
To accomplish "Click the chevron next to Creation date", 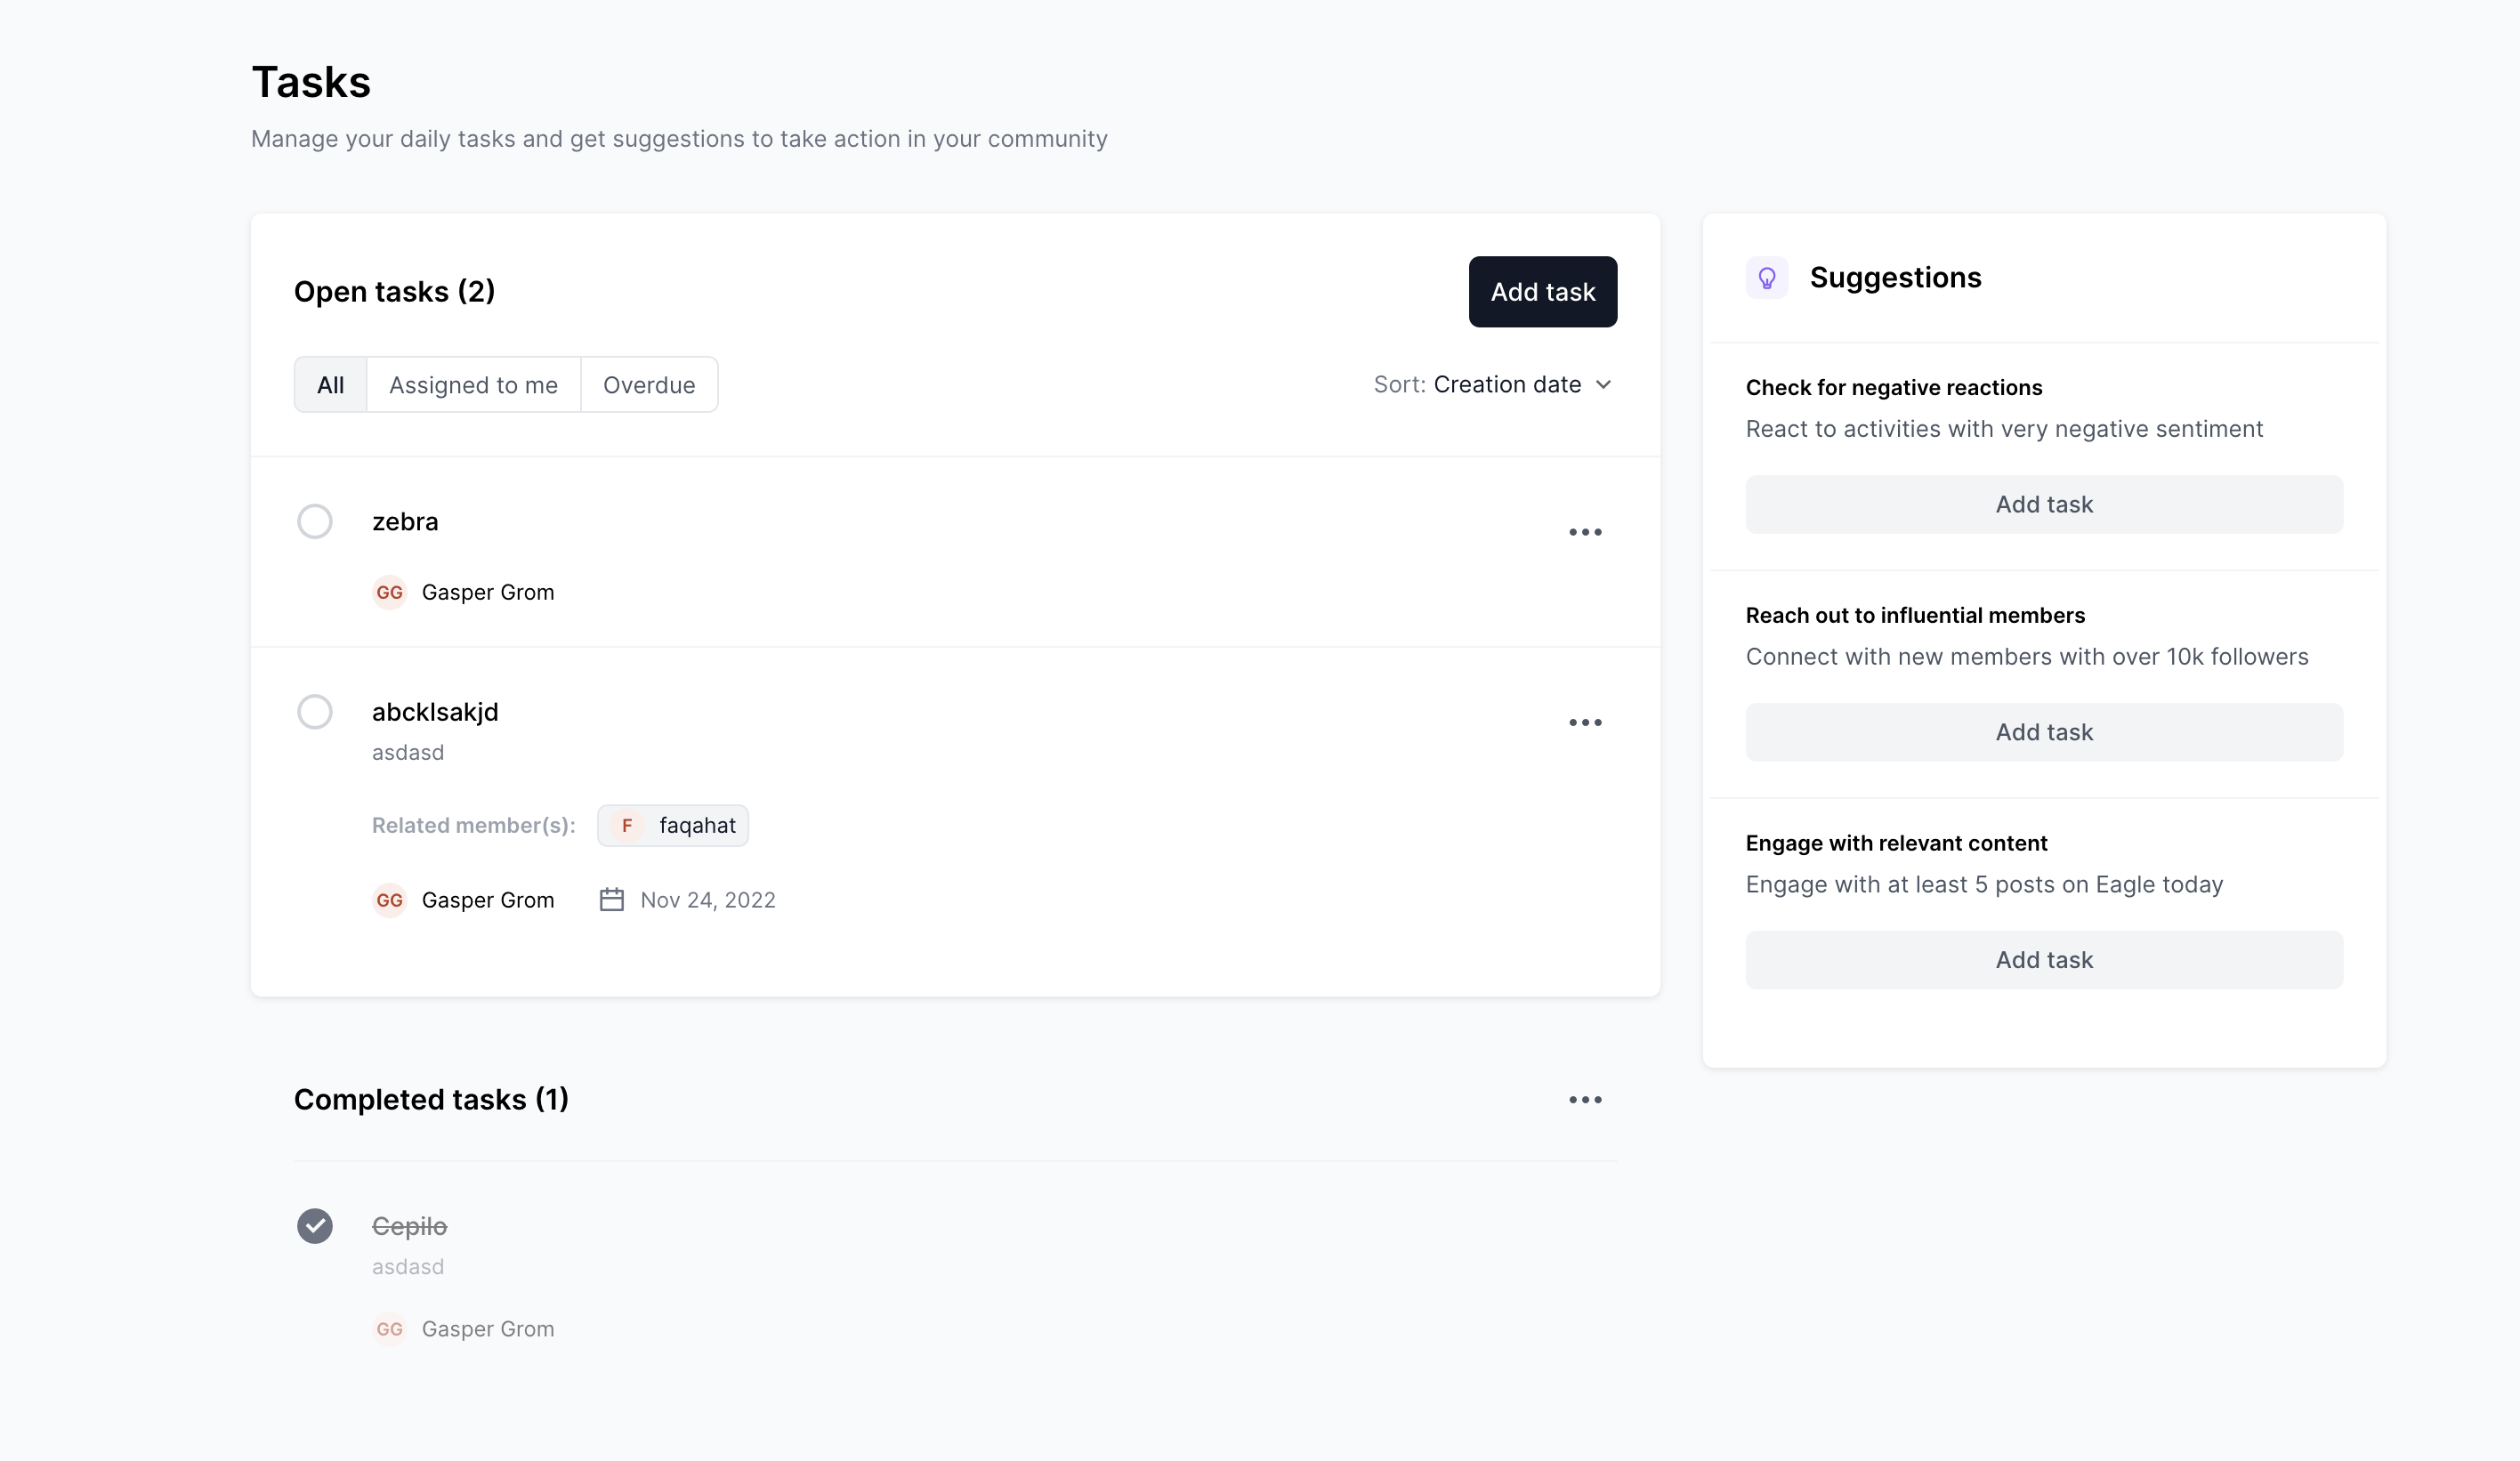I will point(1603,384).
